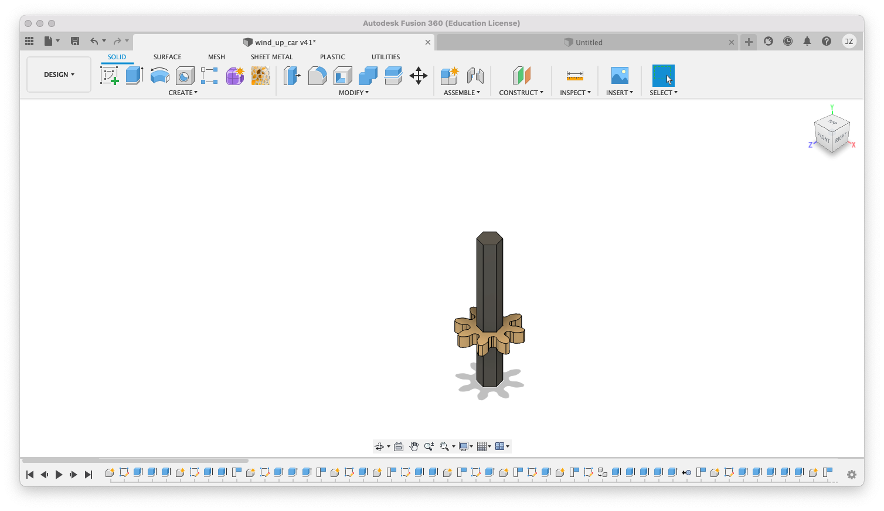Open the JZ profile menu
This screenshot has width=884, height=511.
tap(849, 41)
